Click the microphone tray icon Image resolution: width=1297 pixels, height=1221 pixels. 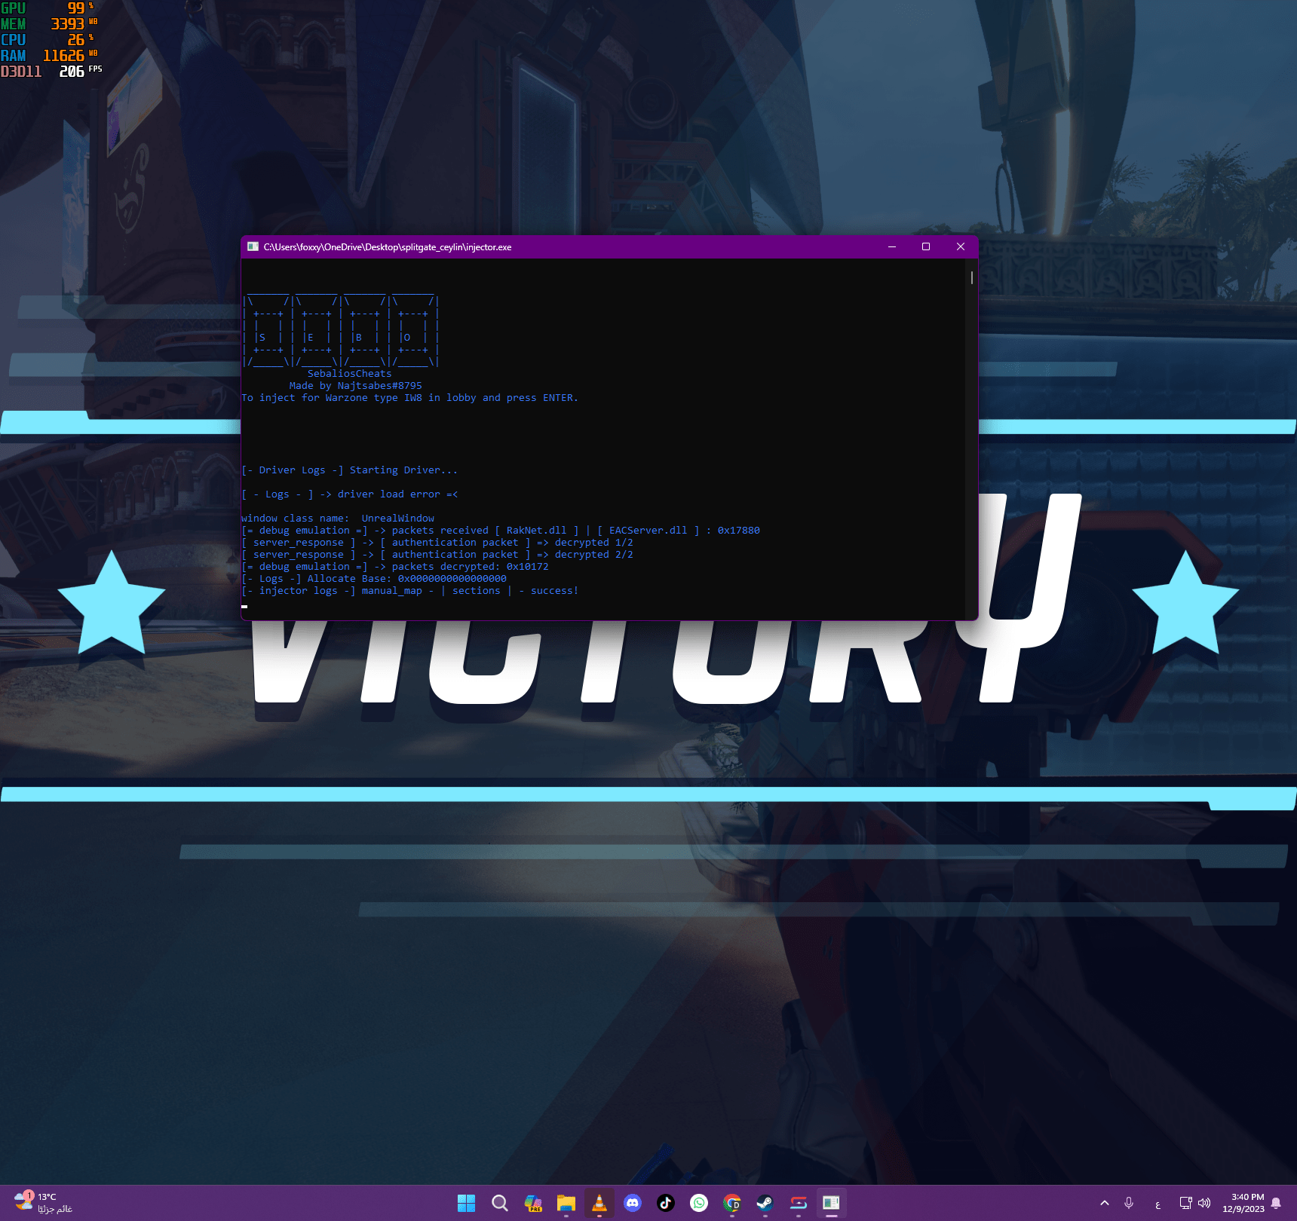[1129, 1203]
